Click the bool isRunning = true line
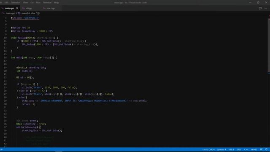 31,124
